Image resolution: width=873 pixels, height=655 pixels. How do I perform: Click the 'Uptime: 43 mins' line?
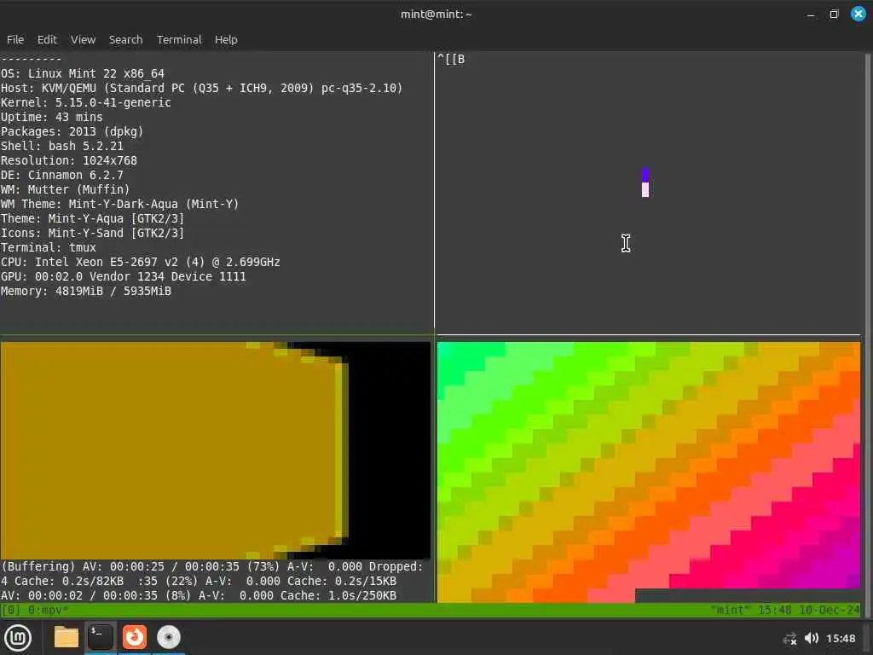(52, 117)
